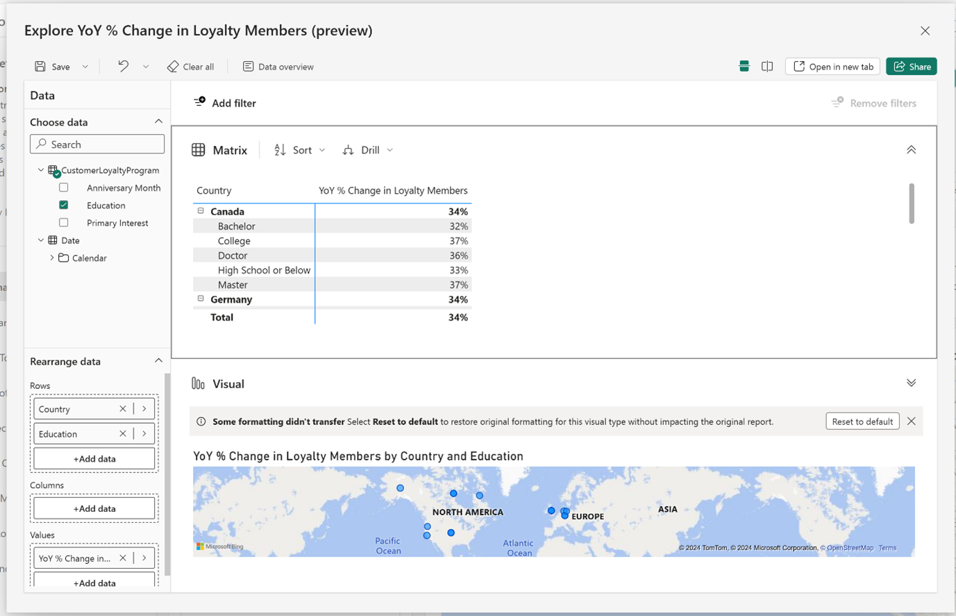Viewport: 956px width, 616px height.
Task: Remove YoY % Change field from Values
Action: click(x=123, y=558)
